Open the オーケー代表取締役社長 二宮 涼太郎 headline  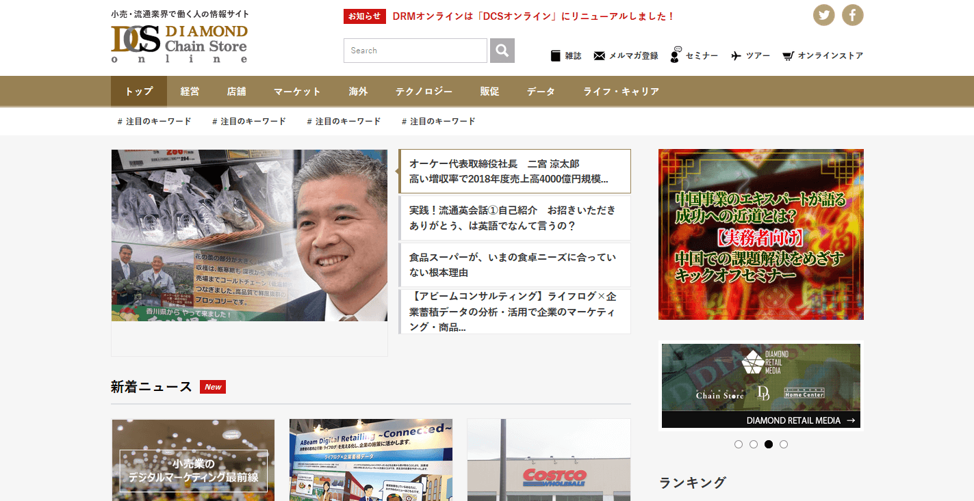click(515, 172)
